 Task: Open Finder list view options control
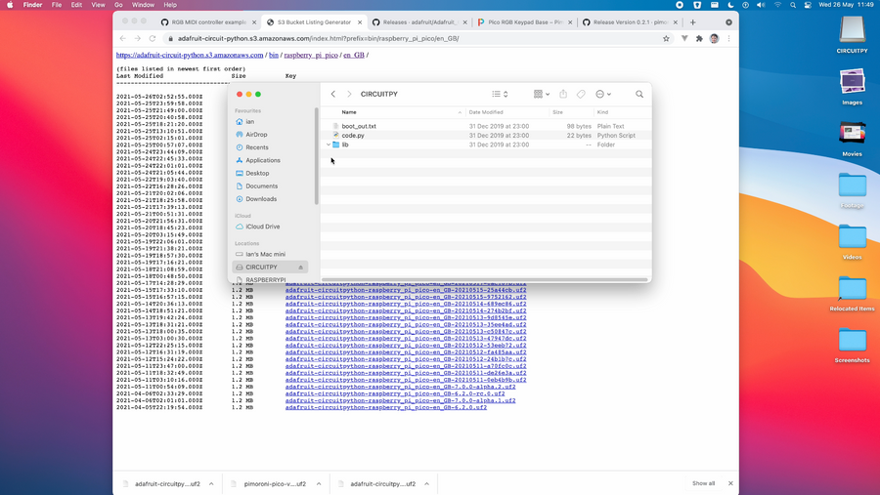point(500,94)
